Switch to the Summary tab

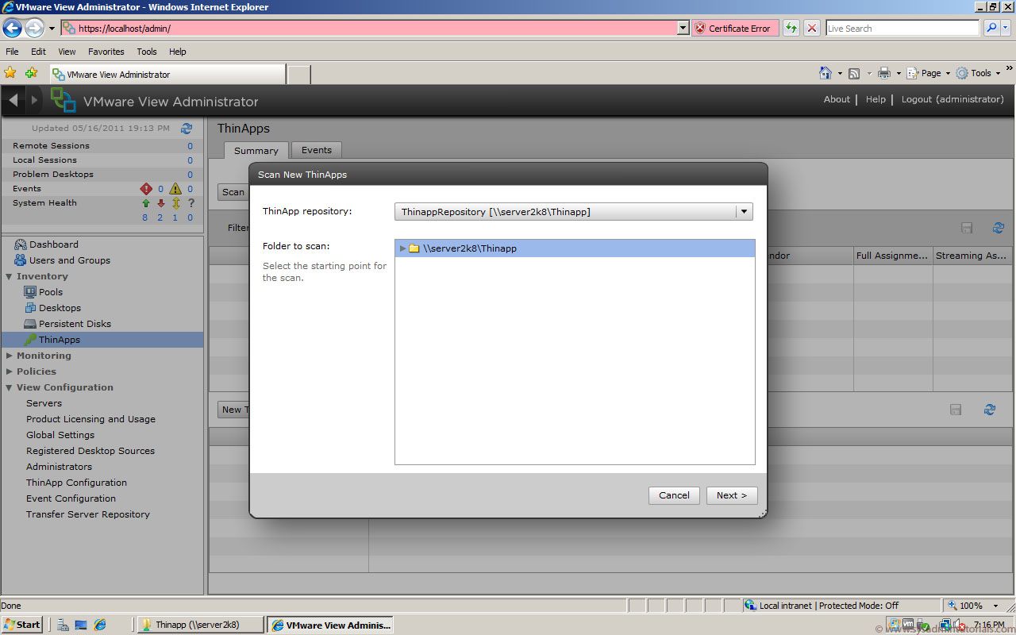point(256,150)
